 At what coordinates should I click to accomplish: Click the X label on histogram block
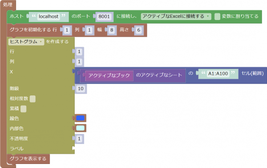tap(11, 72)
